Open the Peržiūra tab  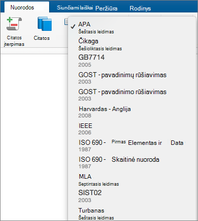pyautogui.click(x=106, y=8)
